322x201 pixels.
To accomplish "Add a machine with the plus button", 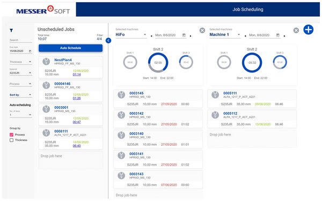I will (x=309, y=29).
